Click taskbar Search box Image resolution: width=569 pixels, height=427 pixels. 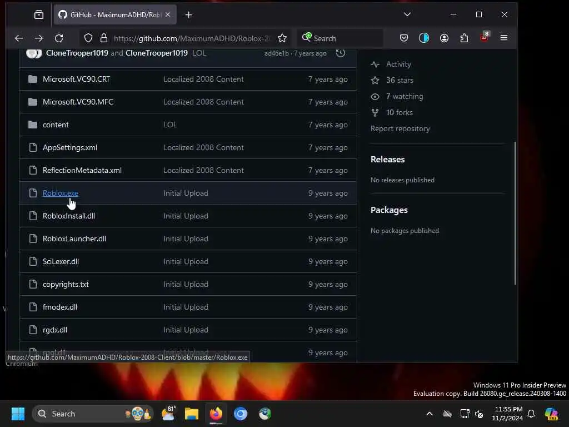point(93,414)
